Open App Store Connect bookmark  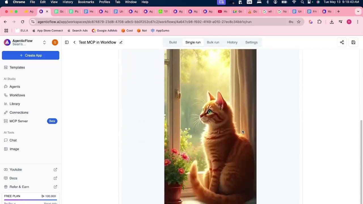(x=47, y=31)
